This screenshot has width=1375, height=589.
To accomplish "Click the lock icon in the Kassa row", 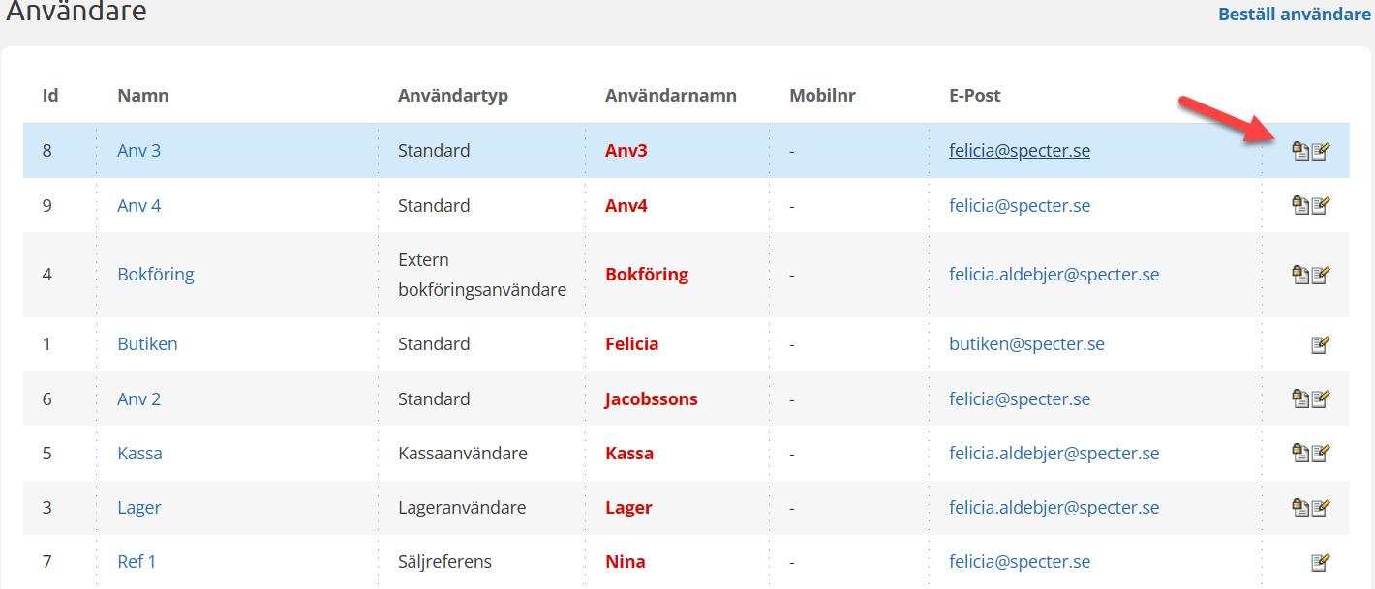I will coord(1300,453).
